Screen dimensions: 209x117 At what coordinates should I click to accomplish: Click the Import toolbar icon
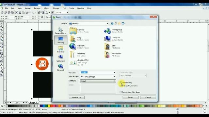tap(39, 12)
